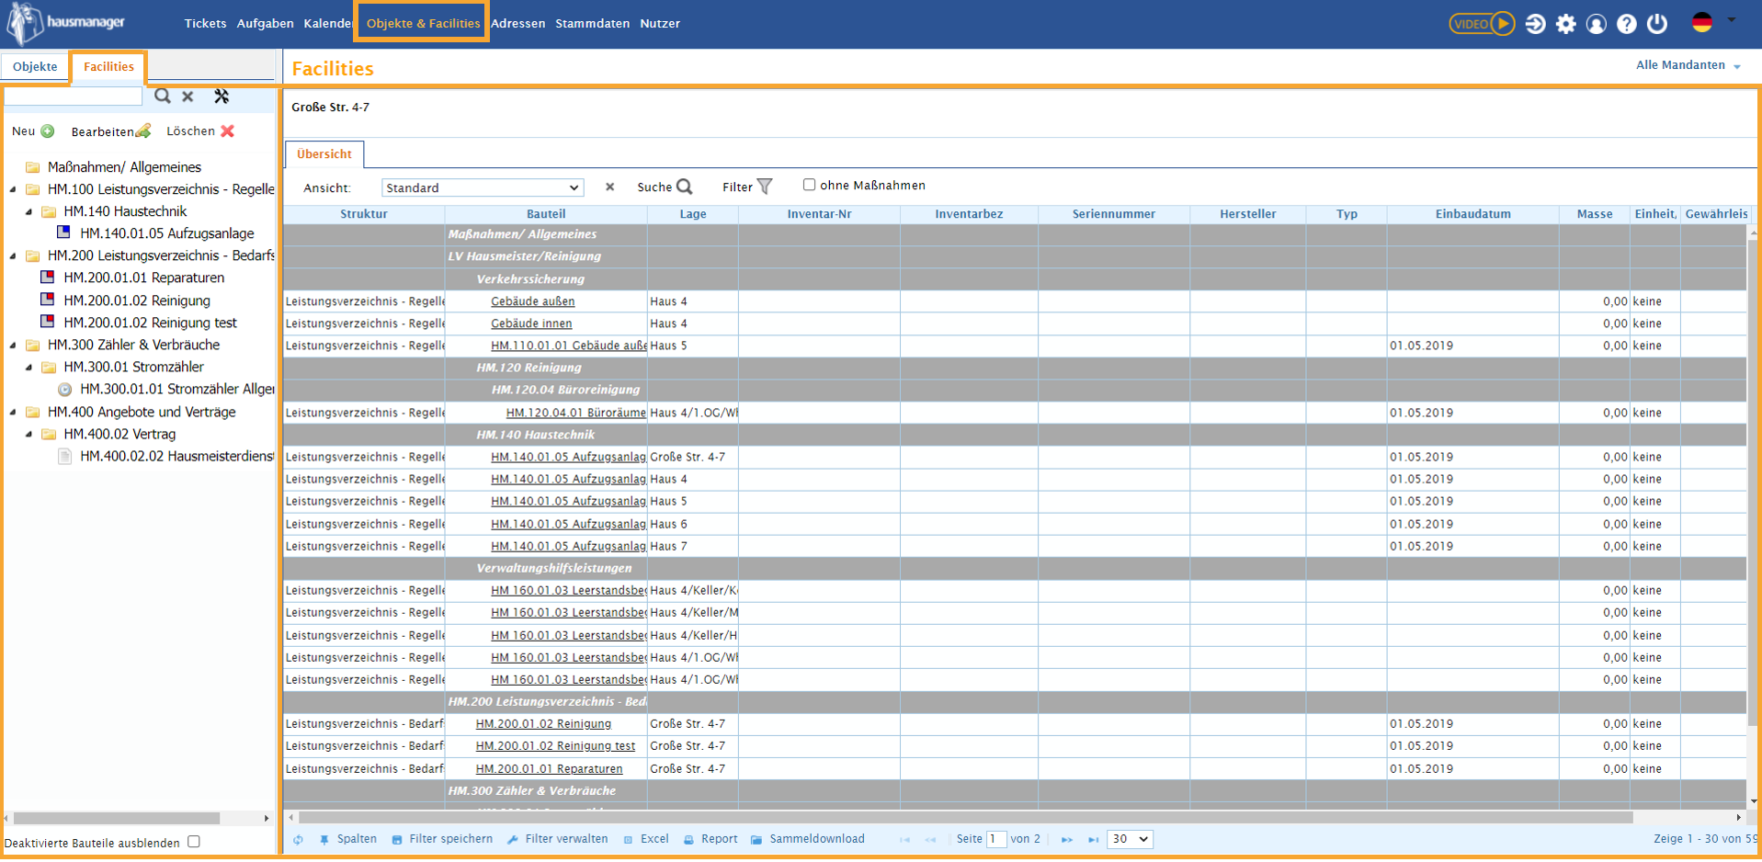1762x862 pixels.
Task: Switch to the Objekte tab
Action: 35,66
